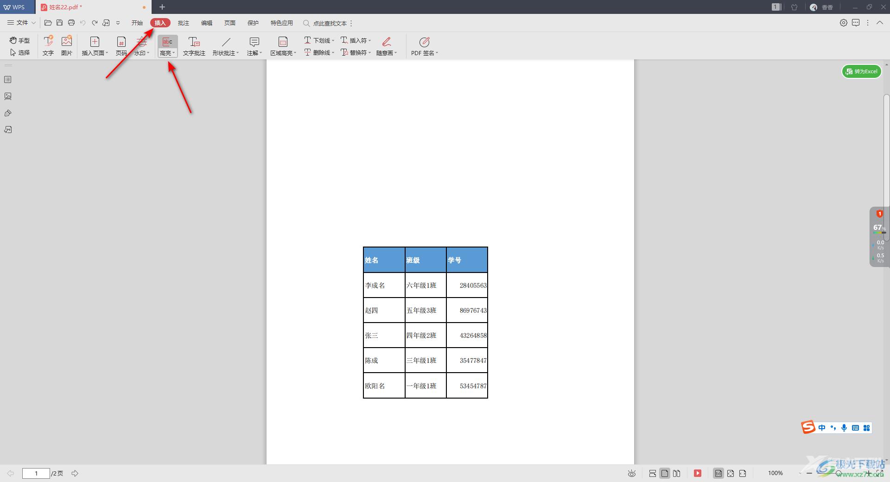Print the PDF with the printer icon
This screenshot has height=482, width=890.
click(x=71, y=23)
